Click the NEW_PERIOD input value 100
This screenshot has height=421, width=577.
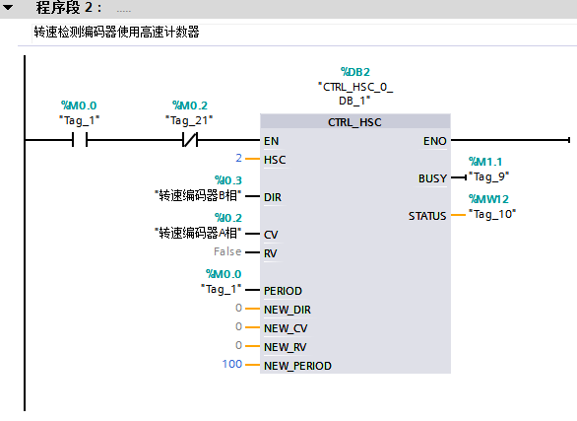(x=232, y=364)
